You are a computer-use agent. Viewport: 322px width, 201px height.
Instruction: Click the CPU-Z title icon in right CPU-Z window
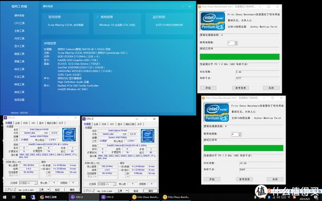point(84,119)
